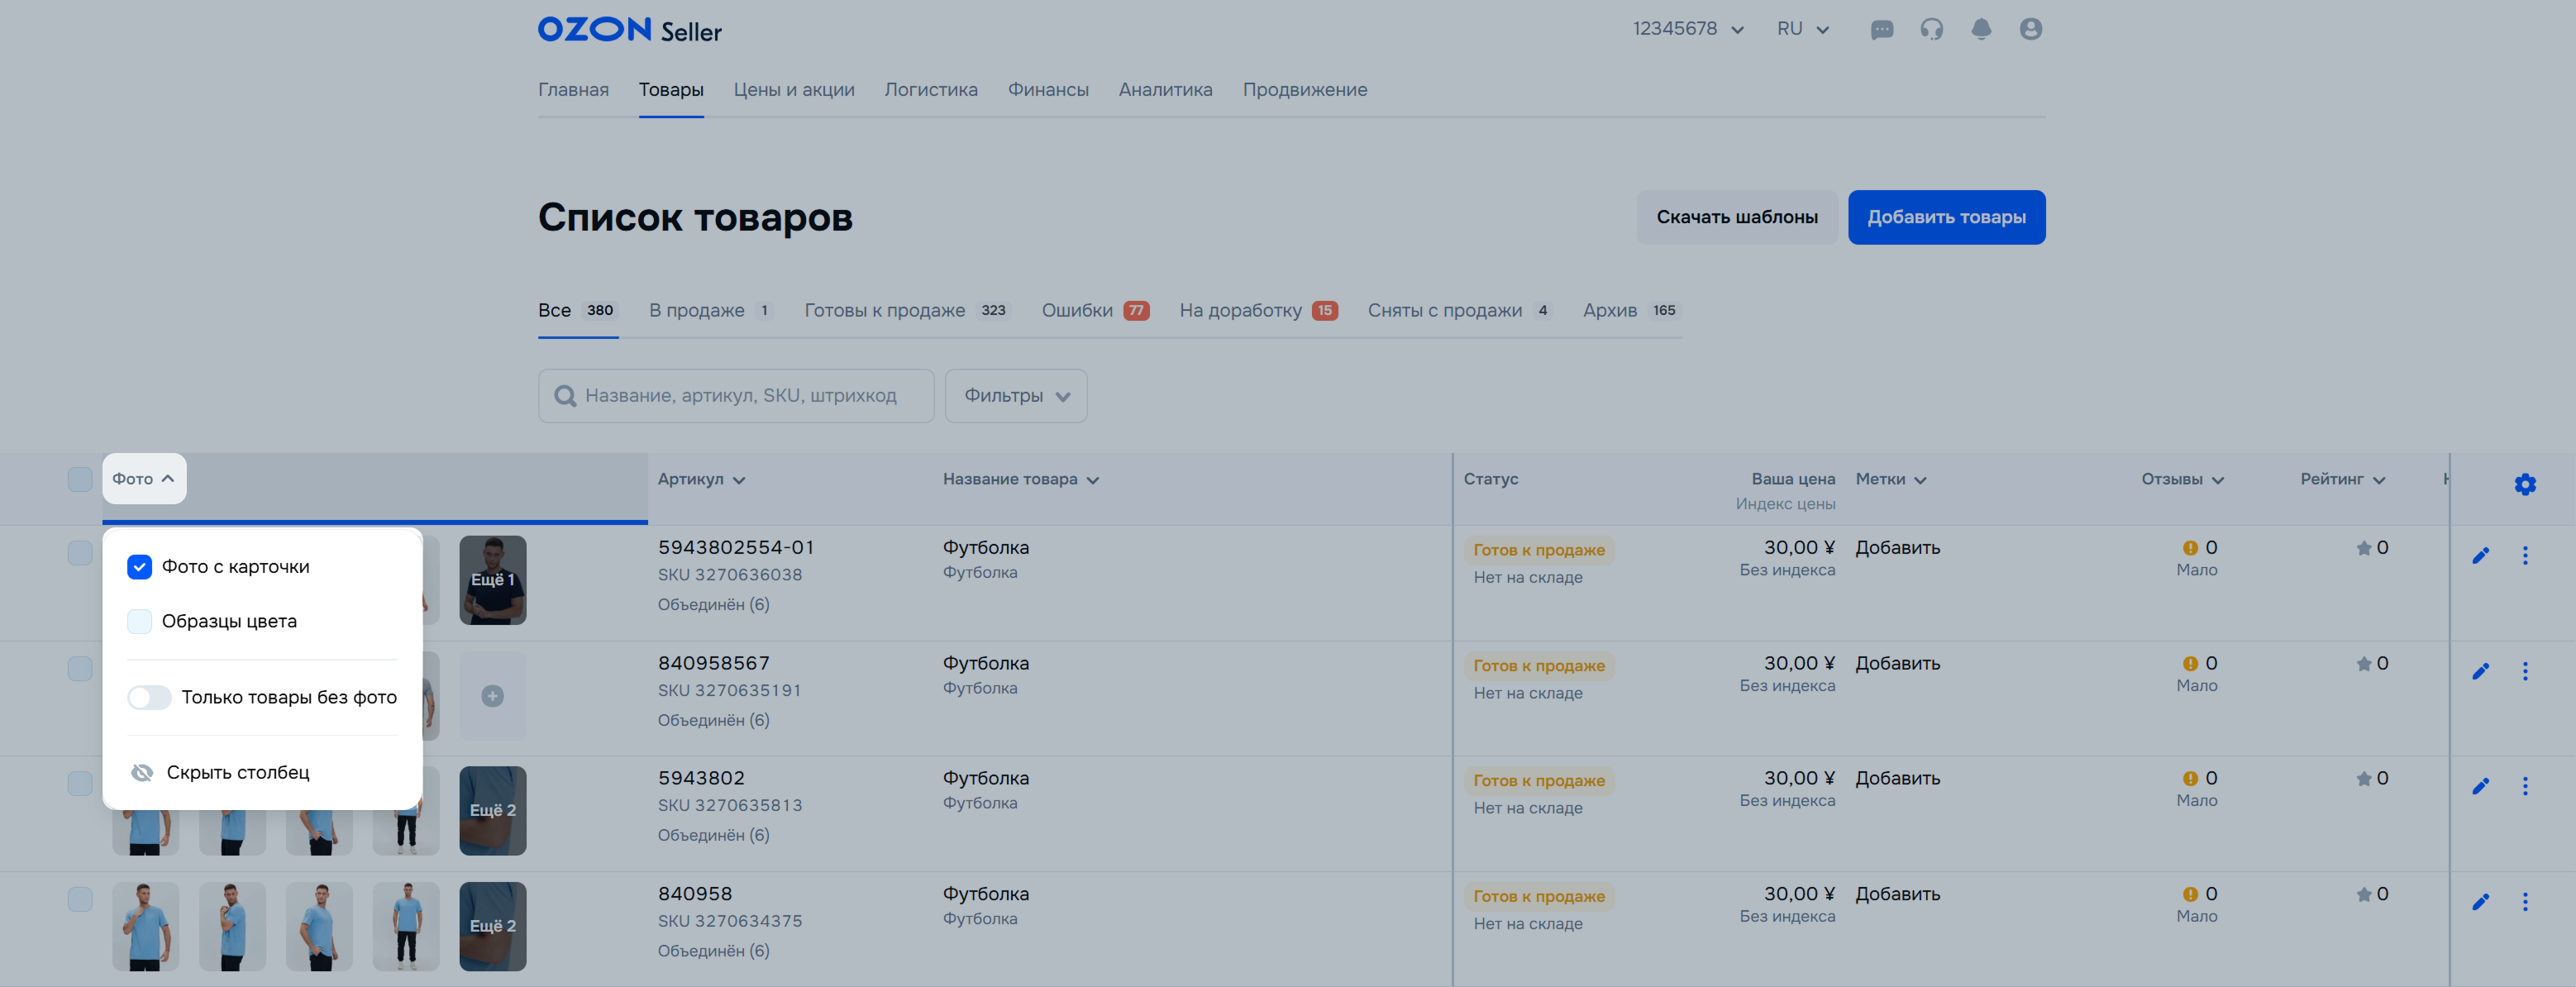Open the chat messages icon
Image resolution: width=2576 pixels, height=987 pixels.
click(x=1881, y=30)
